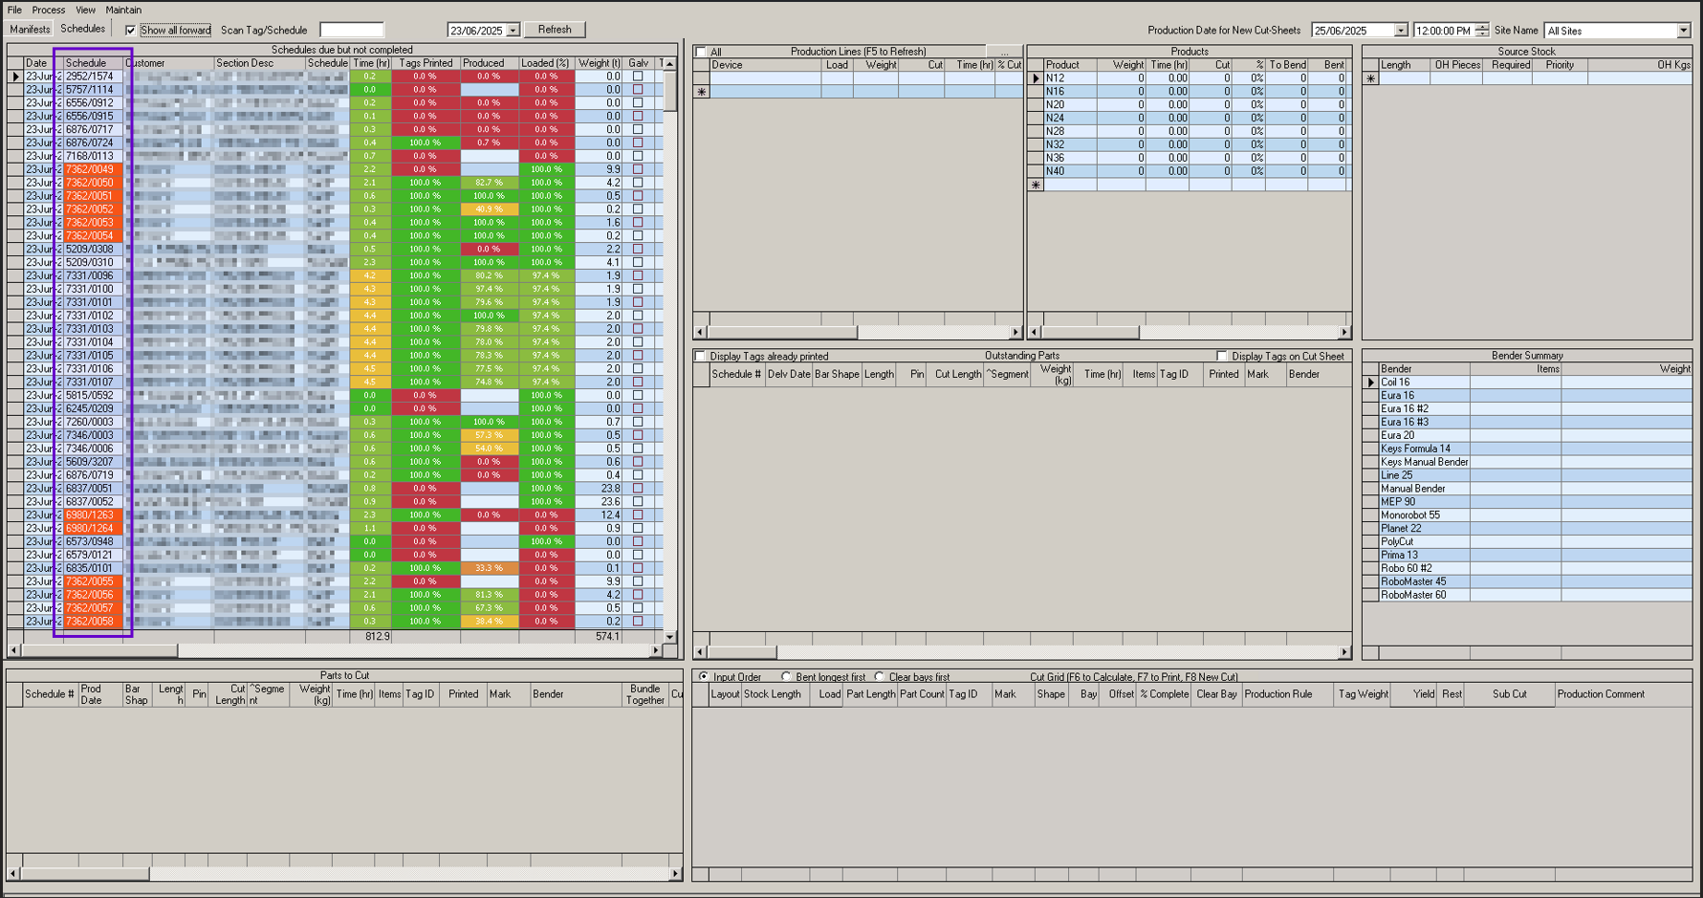1703x898 pixels.
Task: Click left arrow of schedules horizontal scrollbar
Action: [13, 650]
